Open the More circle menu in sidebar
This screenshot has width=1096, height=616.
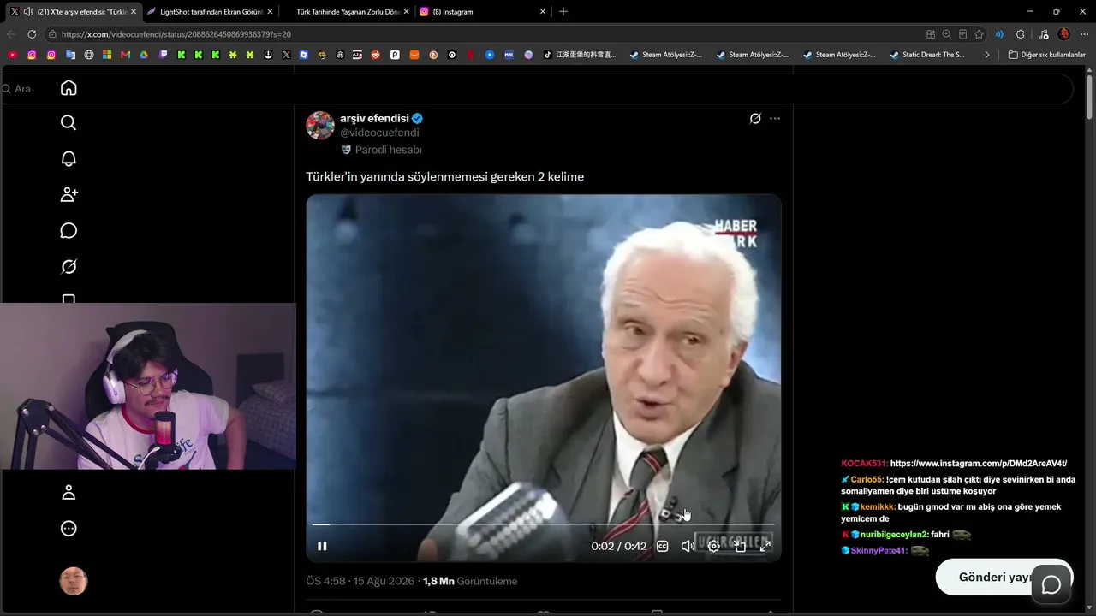point(68,529)
